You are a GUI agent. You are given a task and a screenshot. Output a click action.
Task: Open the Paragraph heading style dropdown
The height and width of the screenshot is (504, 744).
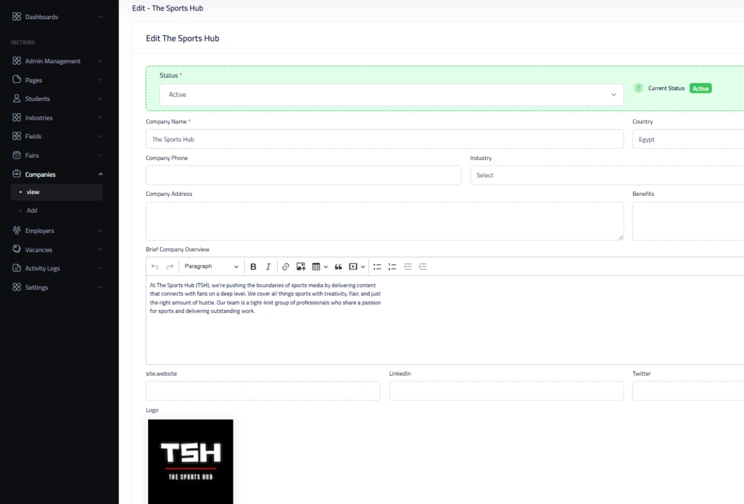211,267
